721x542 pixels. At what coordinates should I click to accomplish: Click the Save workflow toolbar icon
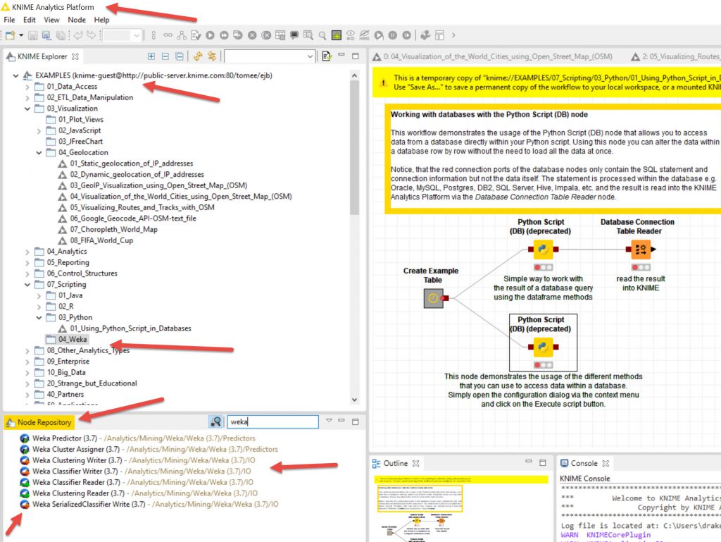pos(33,35)
